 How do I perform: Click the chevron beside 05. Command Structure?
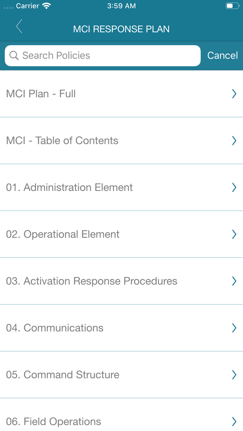(x=234, y=375)
